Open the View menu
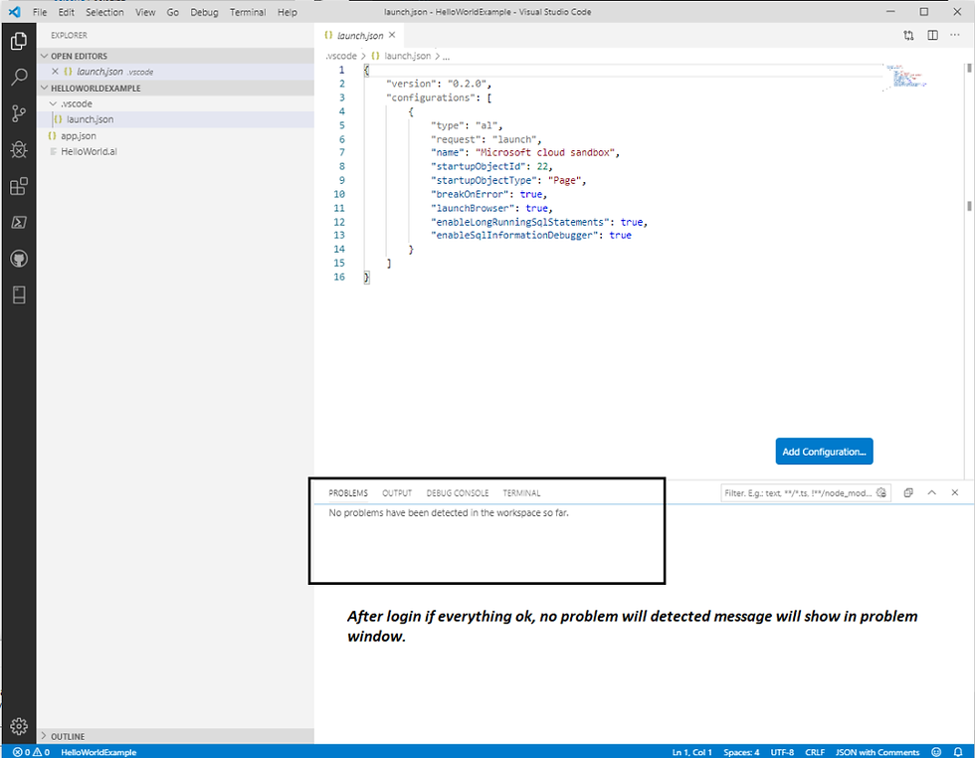Screen dimensions: 975x758 pyautogui.click(x=145, y=12)
